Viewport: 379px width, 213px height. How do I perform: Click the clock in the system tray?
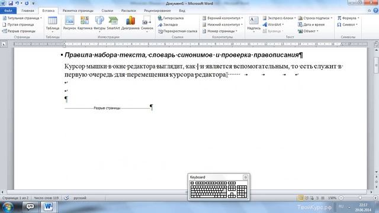363,207
